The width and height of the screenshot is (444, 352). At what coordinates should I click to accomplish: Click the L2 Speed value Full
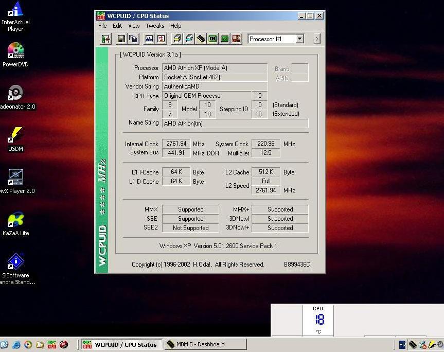[265, 181]
